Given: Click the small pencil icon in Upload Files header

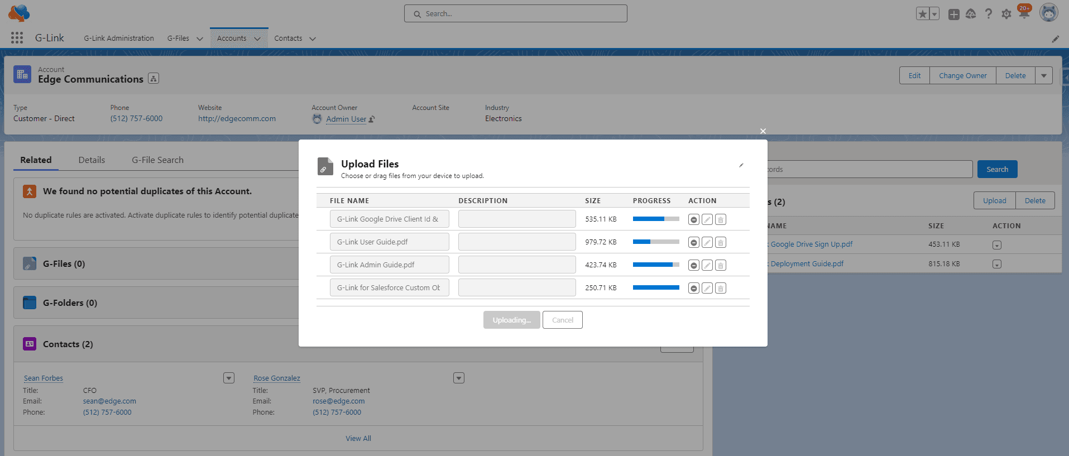Looking at the screenshot, I should tap(741, 165).
